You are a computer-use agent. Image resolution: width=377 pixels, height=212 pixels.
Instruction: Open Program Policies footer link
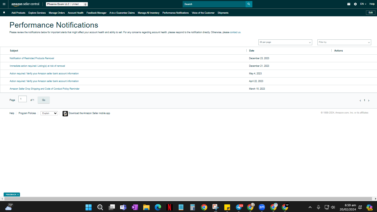pos(27,113)
